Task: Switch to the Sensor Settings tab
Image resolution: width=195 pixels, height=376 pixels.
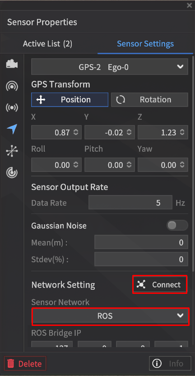Action: tap(145, 44)
